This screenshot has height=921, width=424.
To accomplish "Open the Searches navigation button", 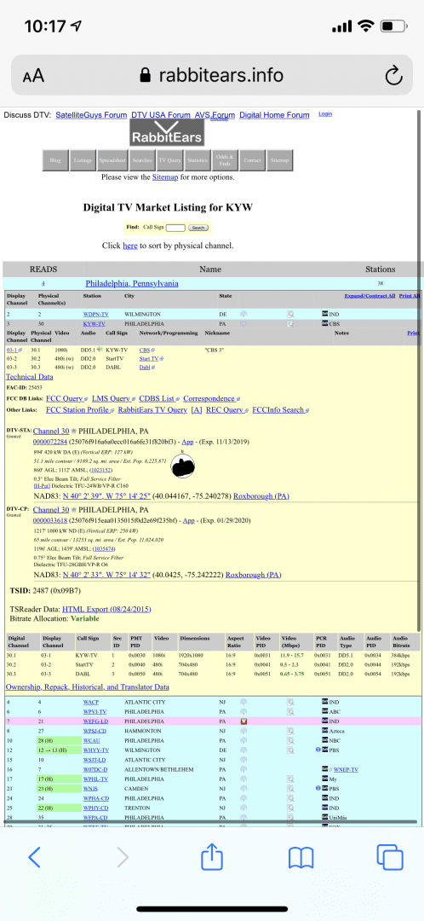I will pos(142,160).
